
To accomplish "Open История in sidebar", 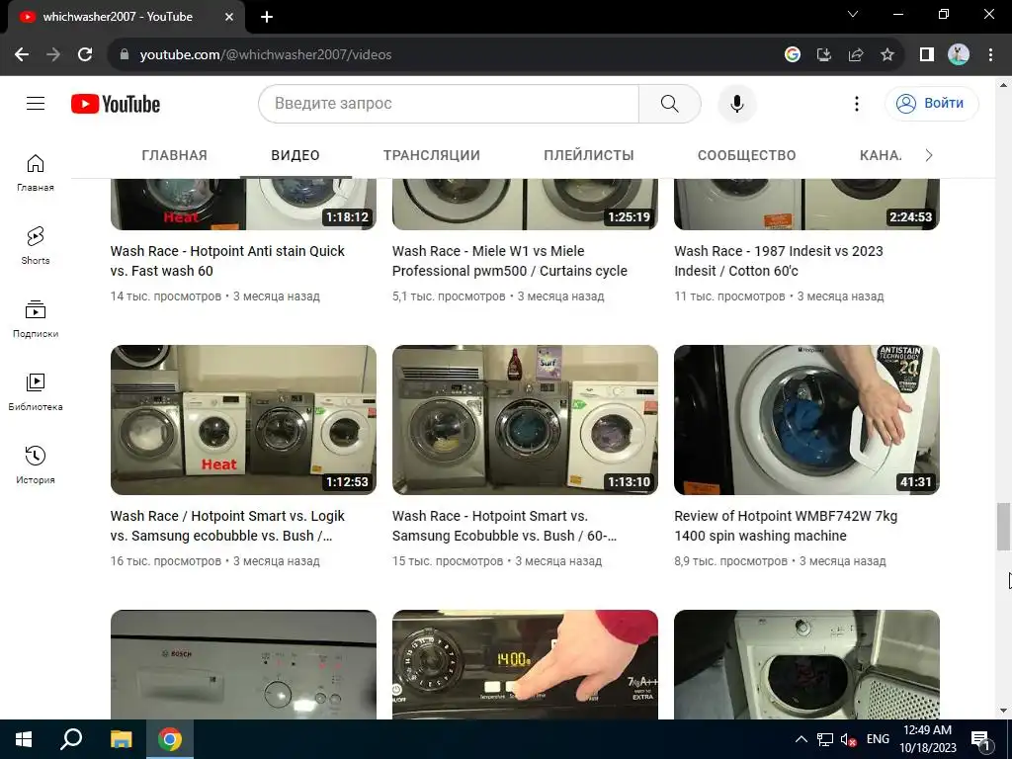I will pos(36,464).
